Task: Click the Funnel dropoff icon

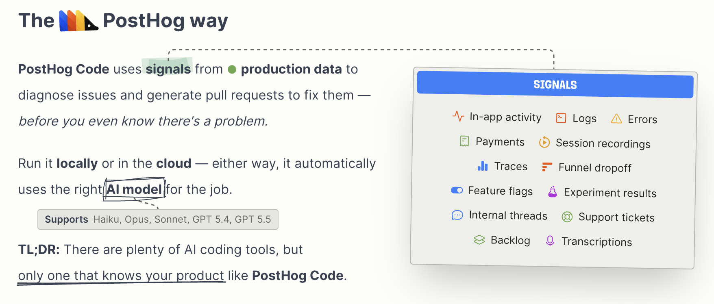Action: point(547,167)
